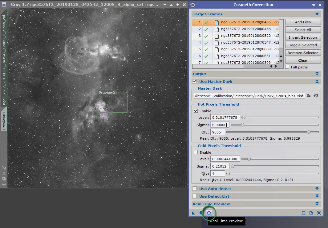Click frame list scroll up arrow
This screenshot has width=328, height=228.
click(281, 56)
